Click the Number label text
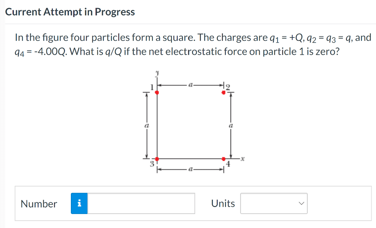The height and width of the screenshot is (228, 376). (x=39, y=204)
